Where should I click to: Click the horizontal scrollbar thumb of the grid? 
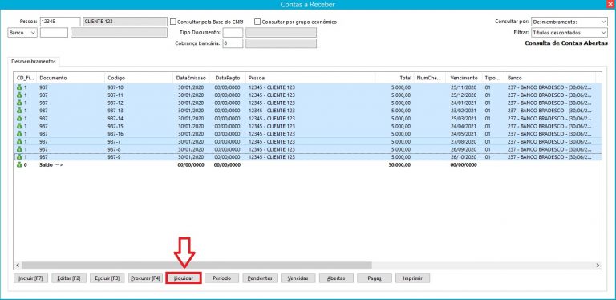pyautogui.click(x=197, y=266)
